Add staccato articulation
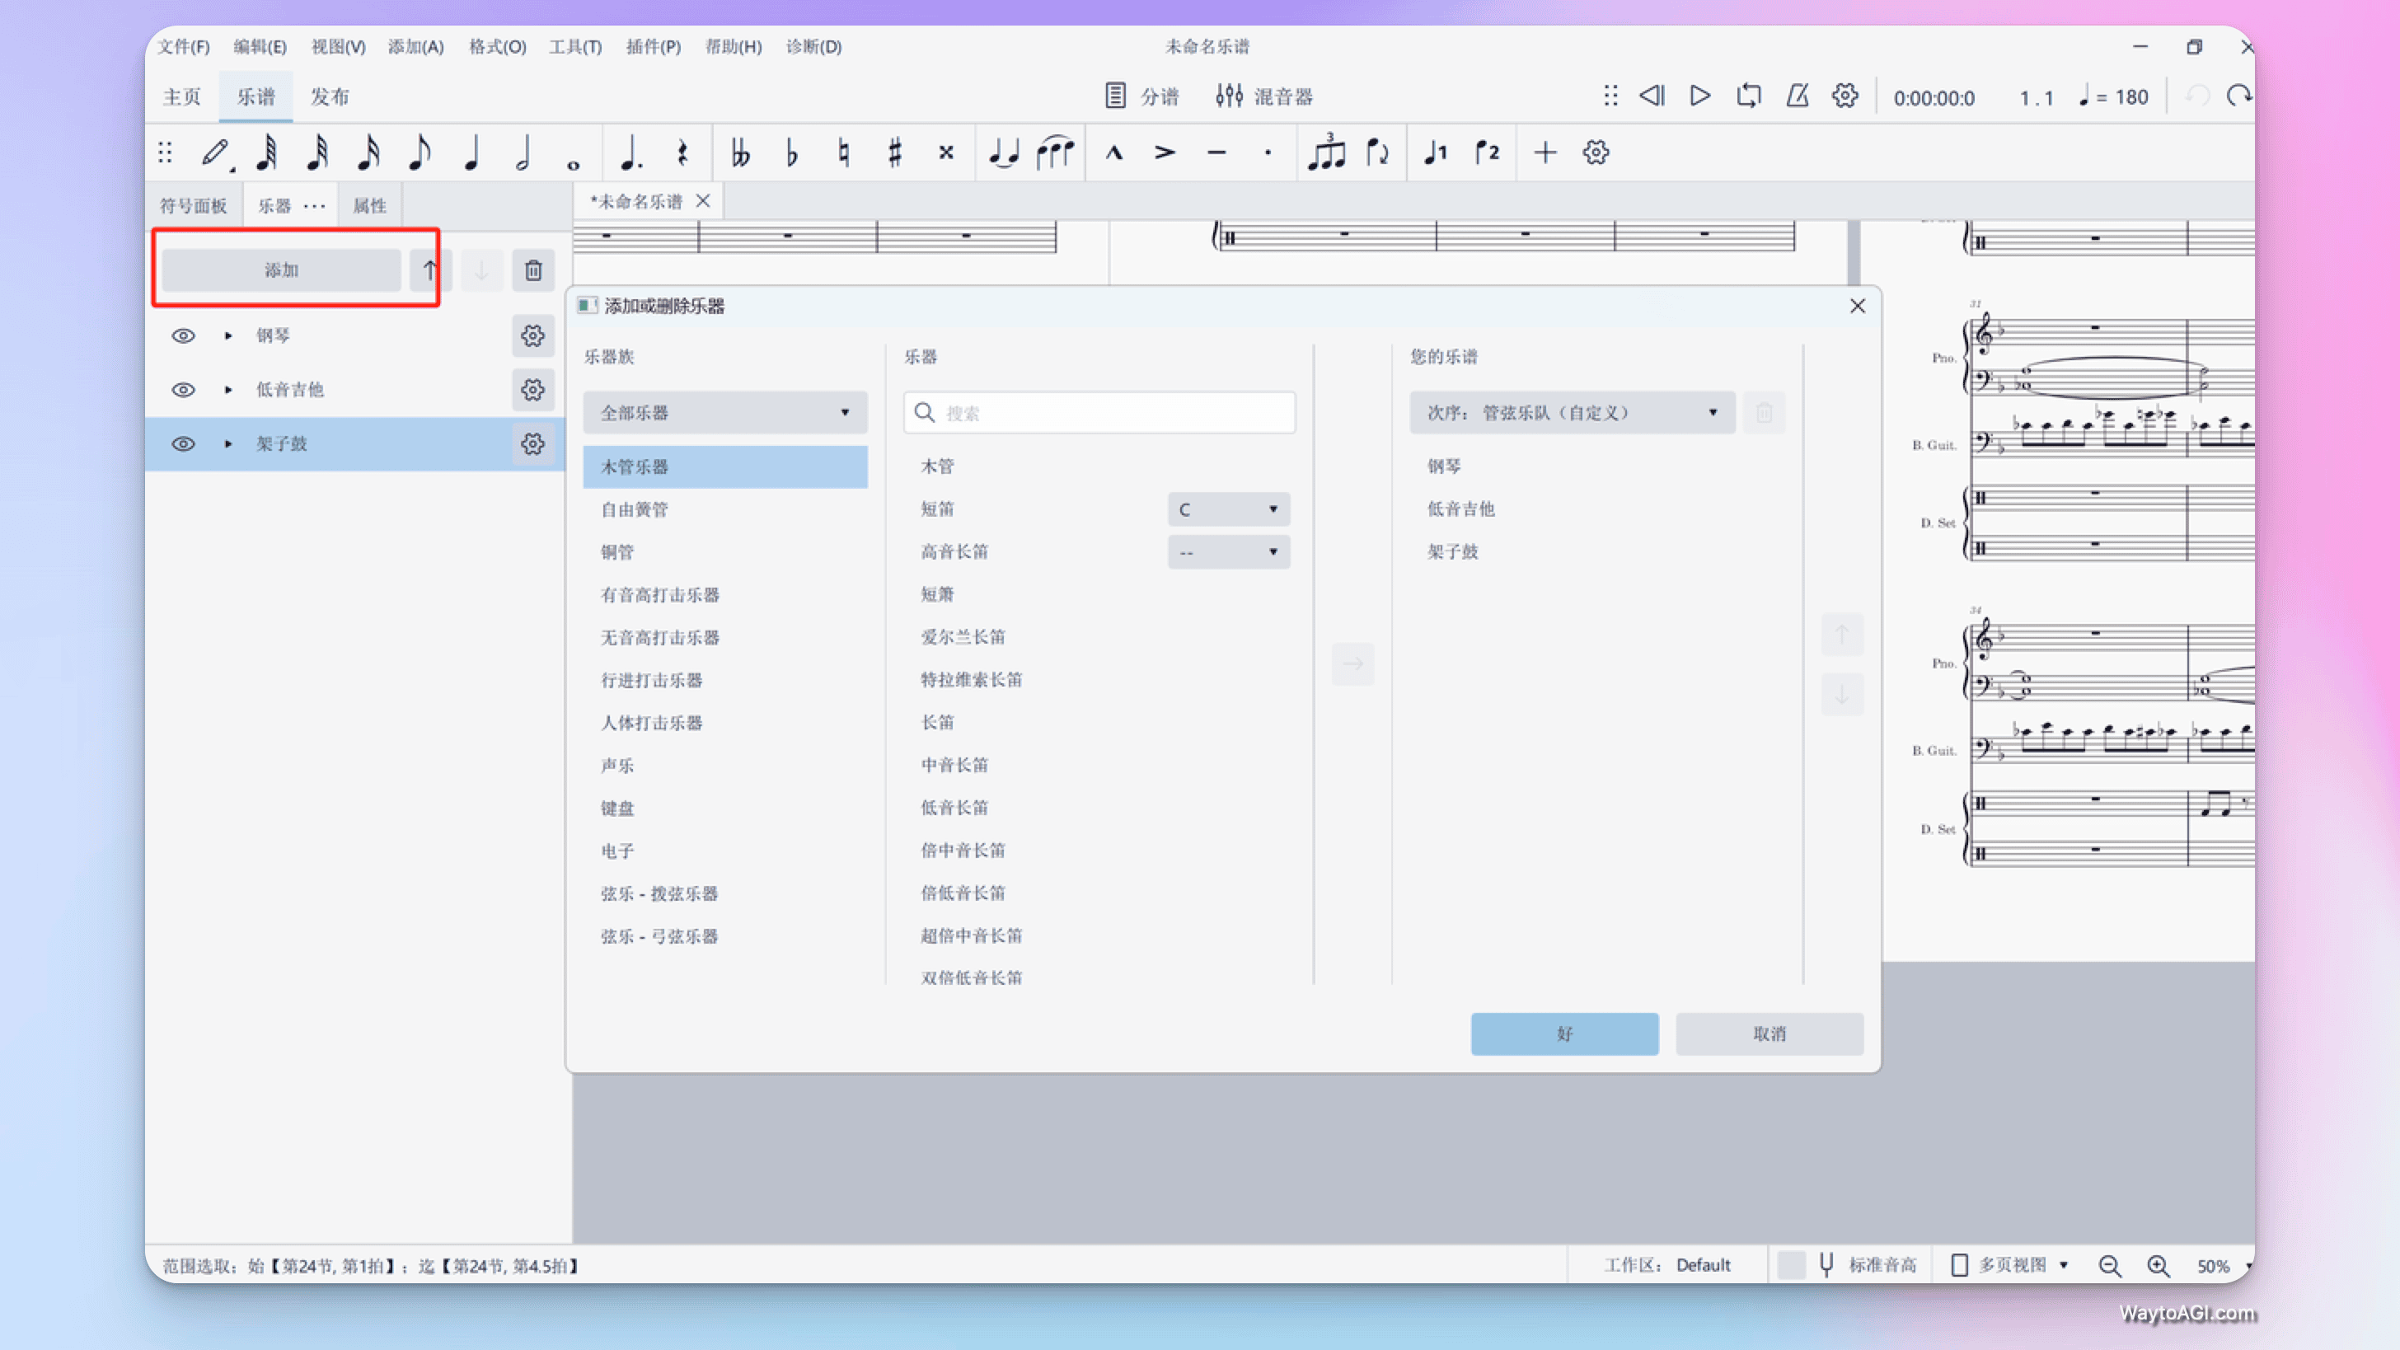 [x=1267, y=152]
